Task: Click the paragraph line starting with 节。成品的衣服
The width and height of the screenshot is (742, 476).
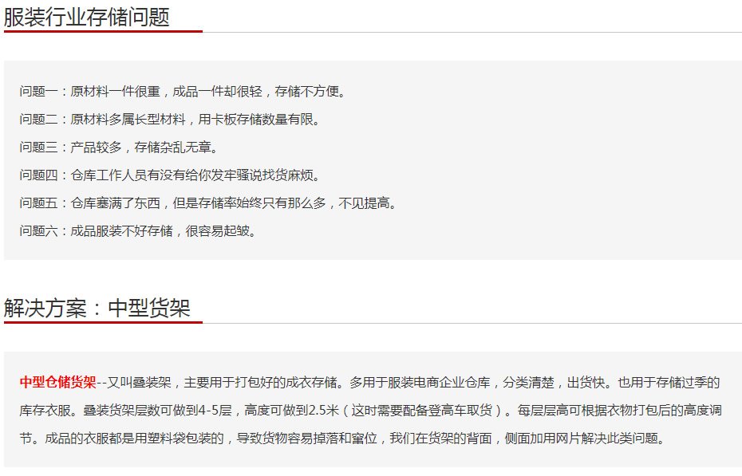Action: tap(343, 439)
